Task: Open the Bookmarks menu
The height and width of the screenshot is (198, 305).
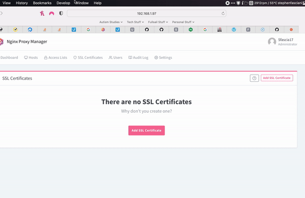Action: pyautogui.click(x=42, y=3)
